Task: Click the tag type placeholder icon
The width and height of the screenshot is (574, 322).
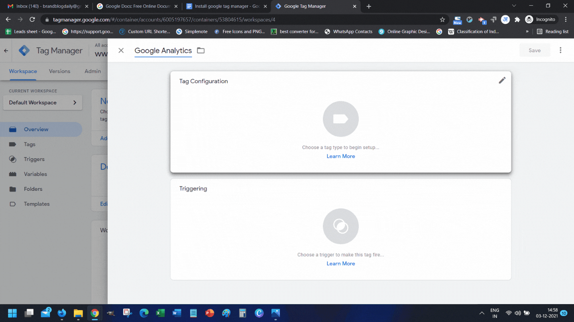Action: (x=341, y=119)
